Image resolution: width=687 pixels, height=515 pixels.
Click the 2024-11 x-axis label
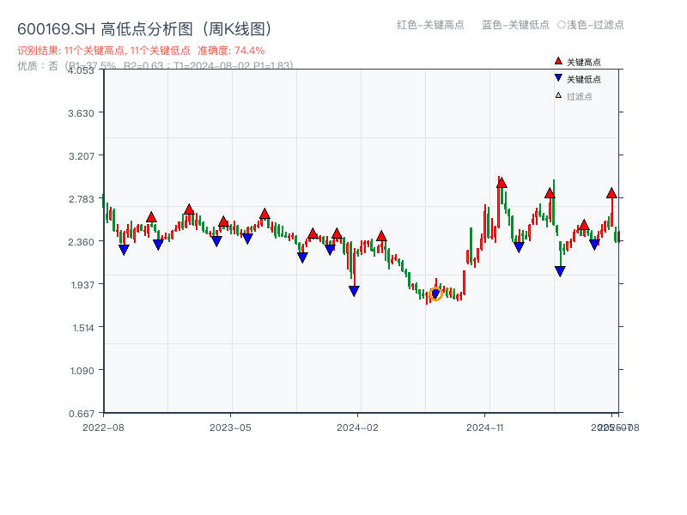click(x=484, y=427)
